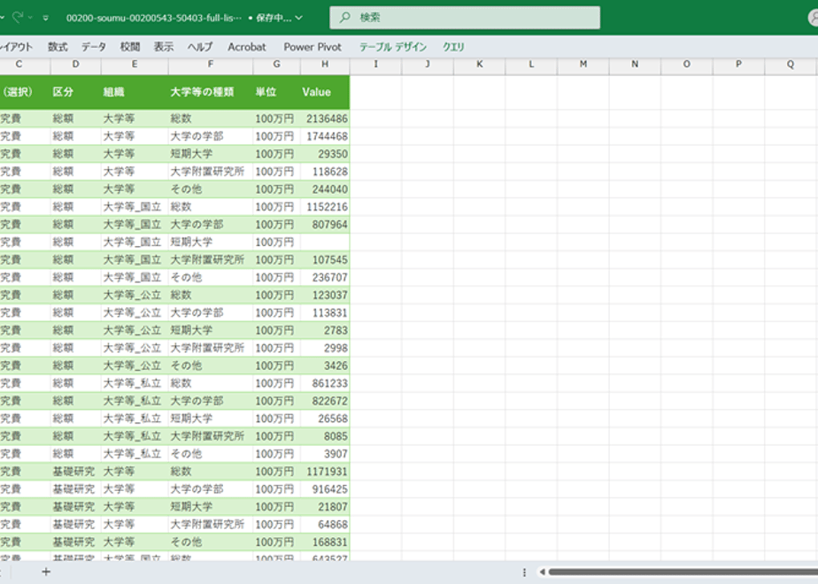This screenshot has width=818, height=584.
Task: Select the cell containing 1744468
Action: coord(325,136)
